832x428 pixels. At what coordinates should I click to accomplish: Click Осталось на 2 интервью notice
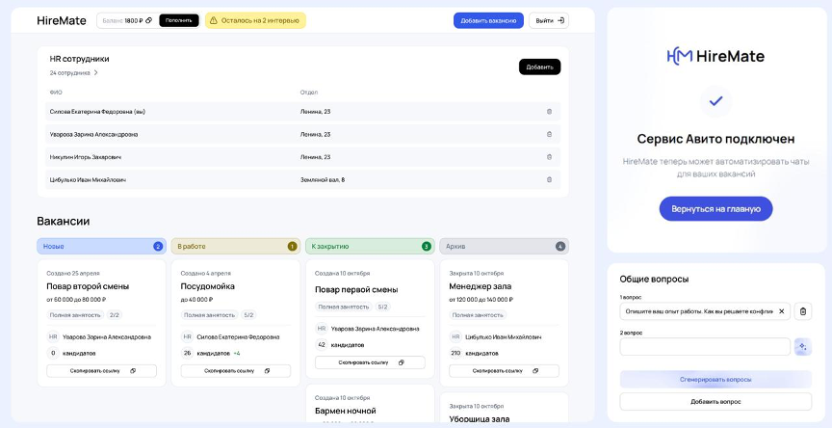[256, 20]
